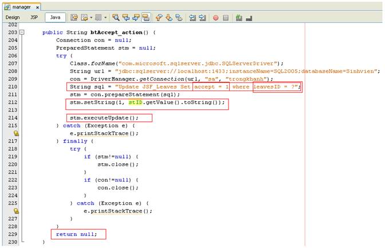Click line number 229 in gutter
This screenshot has height=248, width=385.
[x=13, y=234]
